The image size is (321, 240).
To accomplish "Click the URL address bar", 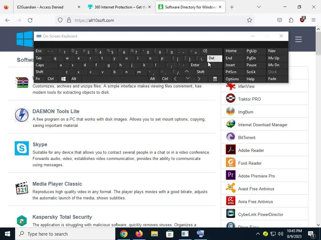I will pyautogui.click(x=155, y=20).
